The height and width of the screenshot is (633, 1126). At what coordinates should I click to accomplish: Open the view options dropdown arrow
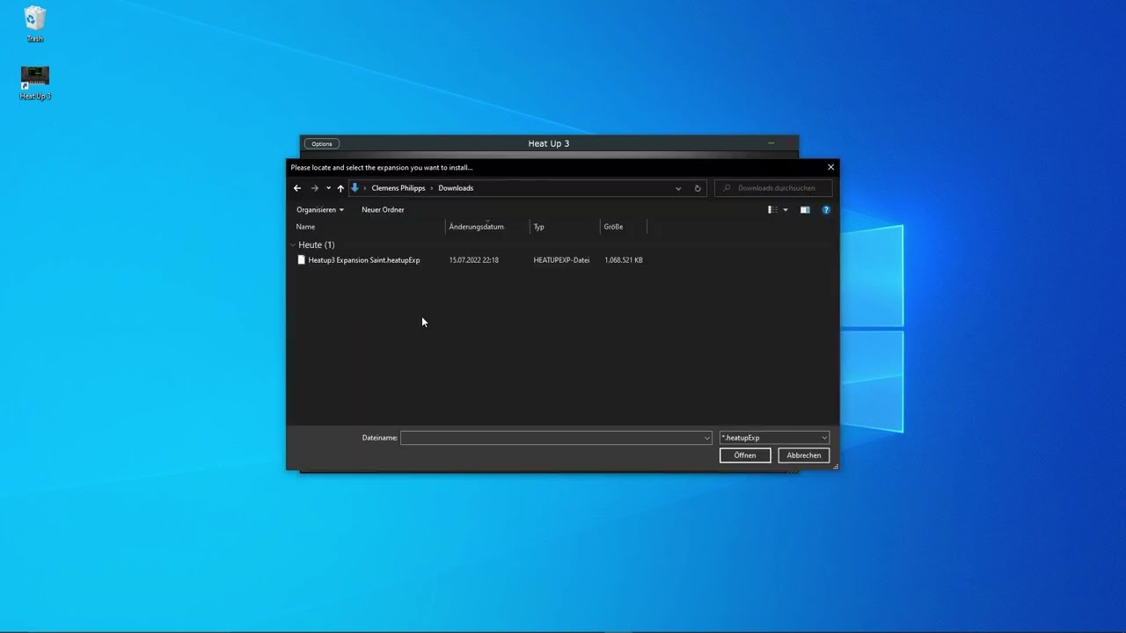(786, 210)
